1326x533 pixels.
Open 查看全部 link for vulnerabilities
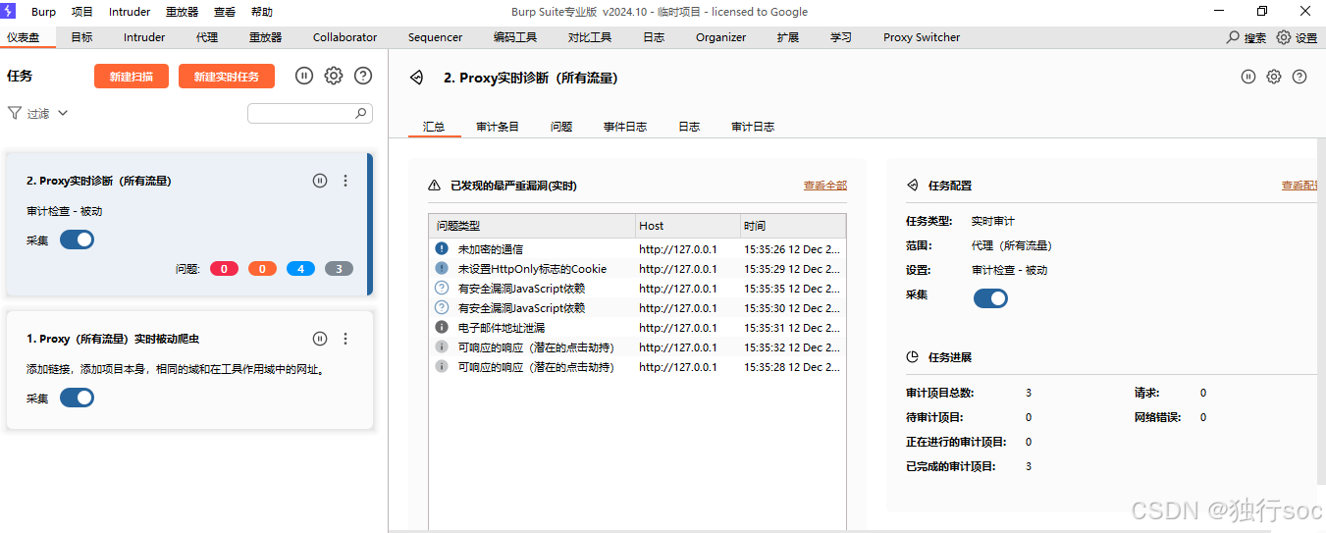point(825,186)
